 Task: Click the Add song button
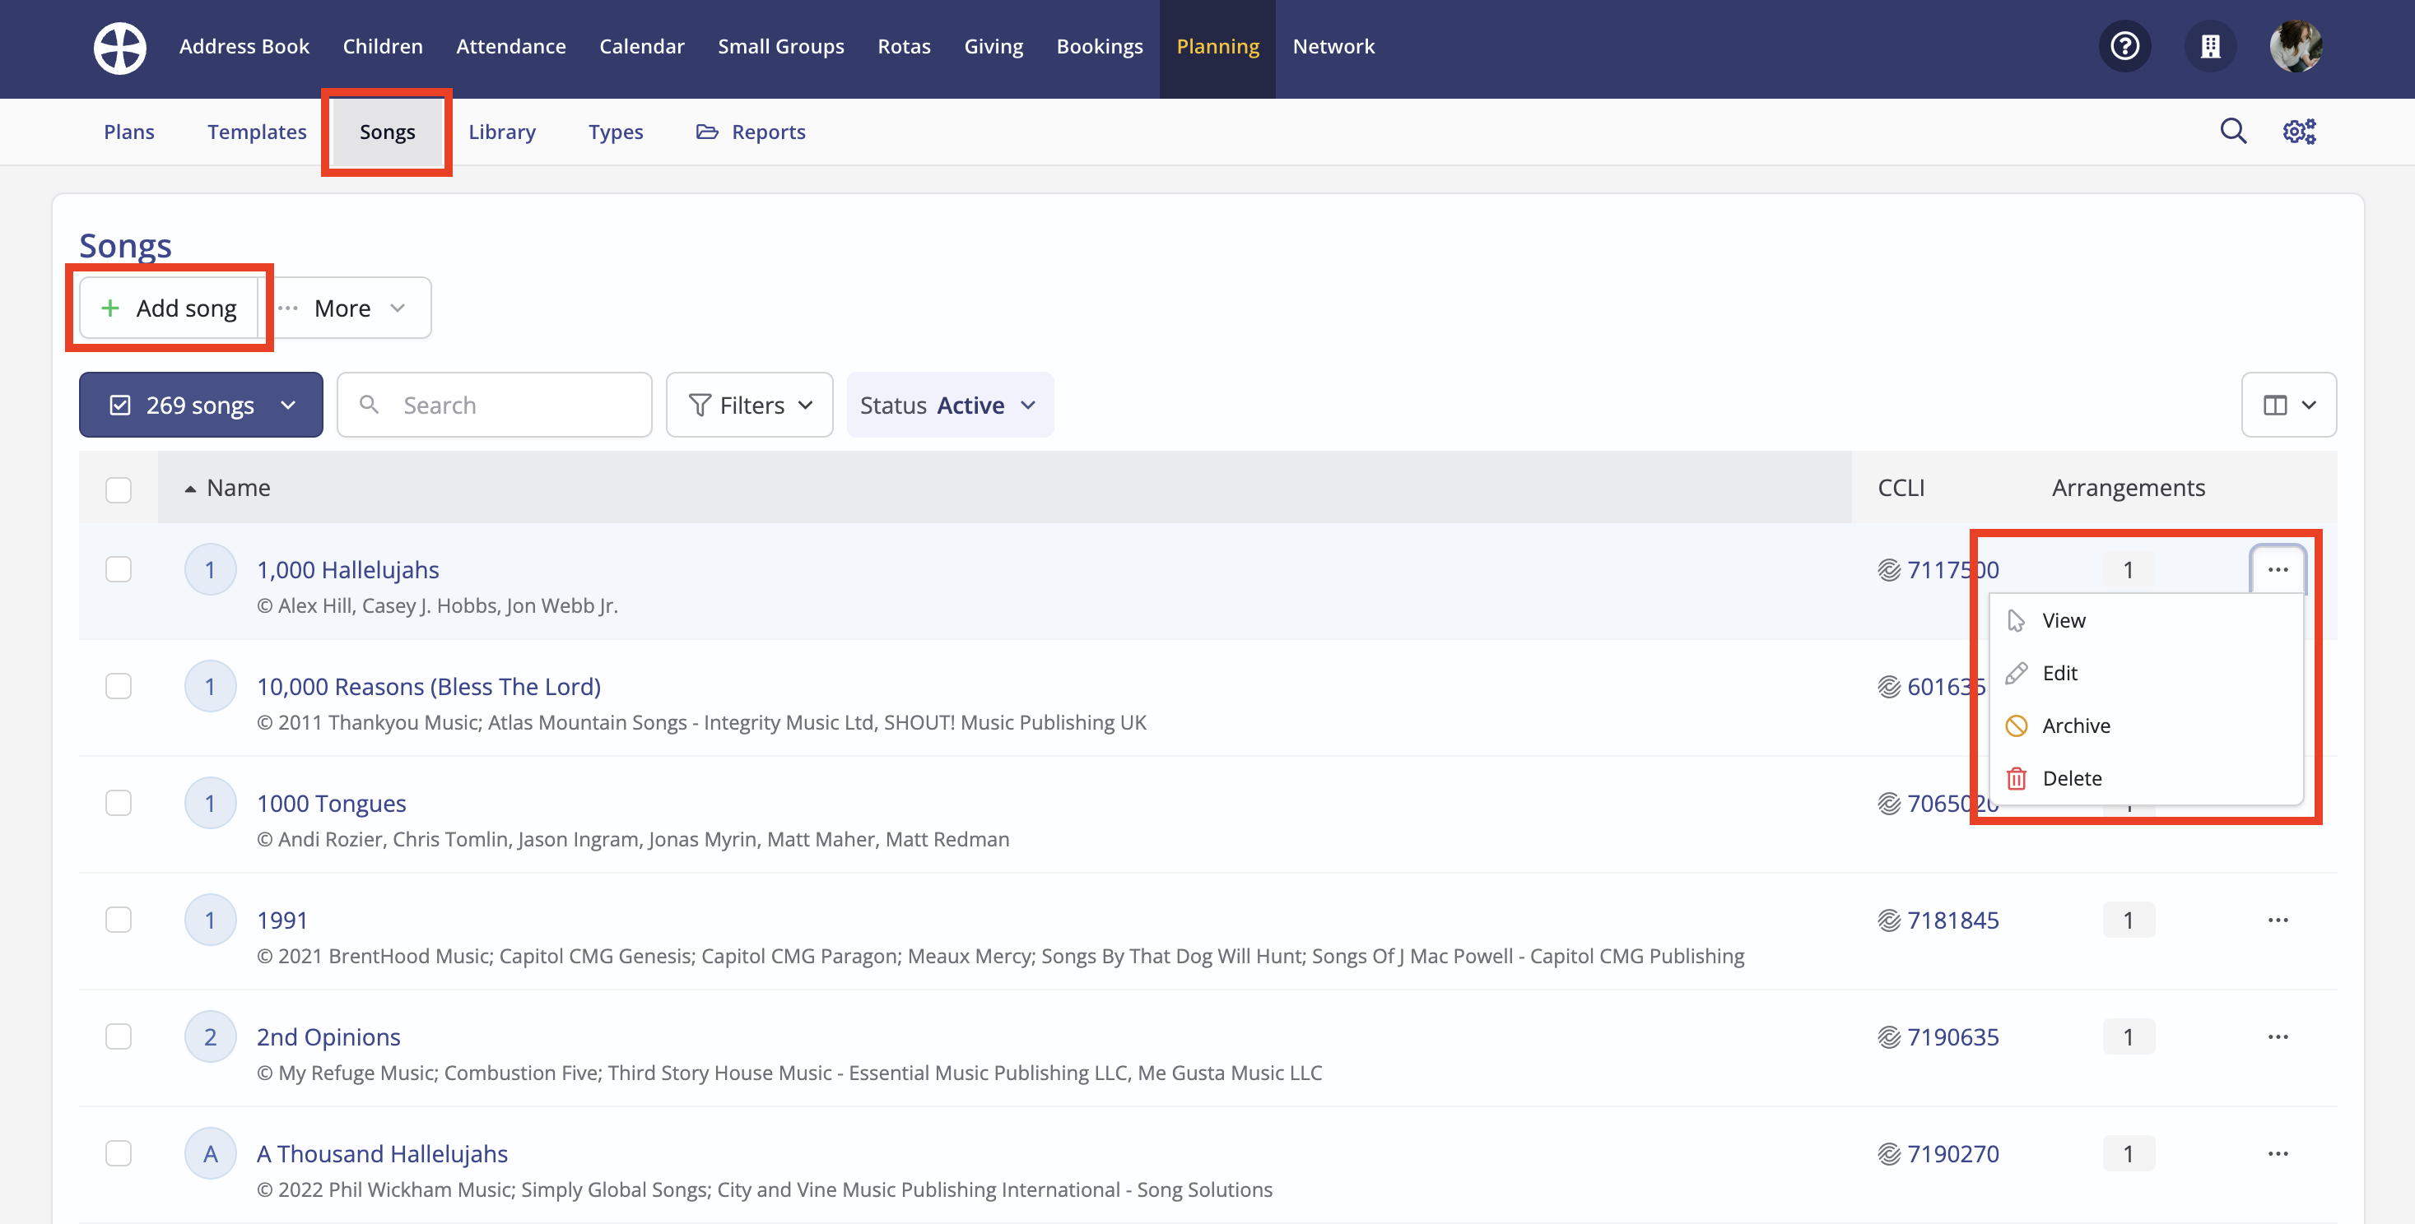pos(169,308)
